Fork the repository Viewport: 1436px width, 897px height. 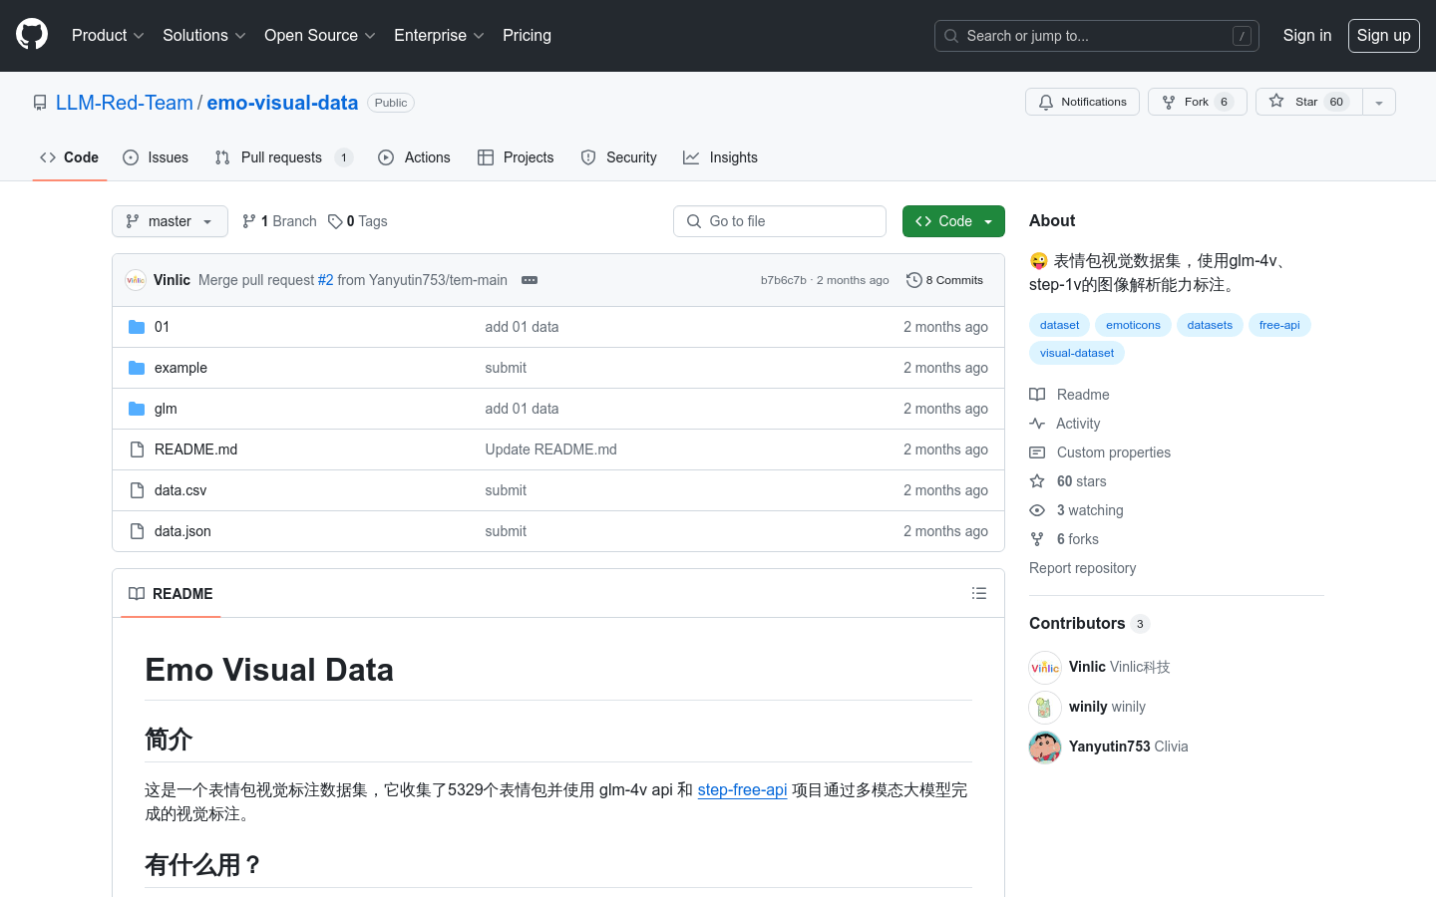[x=1197, y=102]
